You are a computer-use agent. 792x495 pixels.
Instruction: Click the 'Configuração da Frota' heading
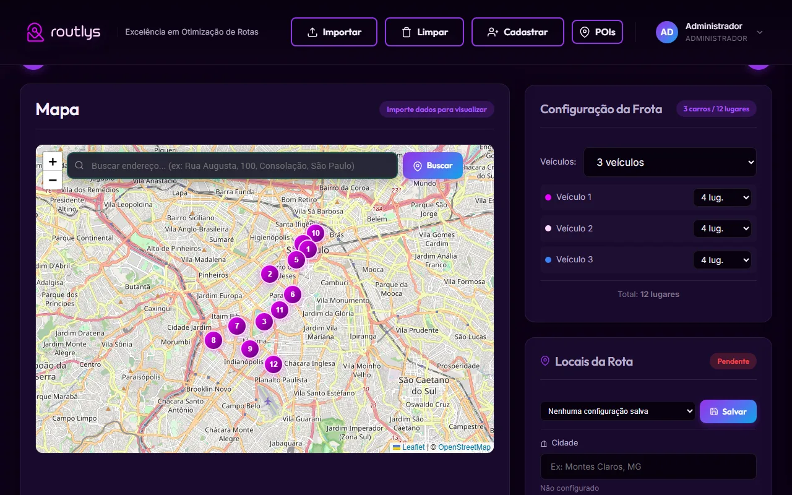[601, 110]
